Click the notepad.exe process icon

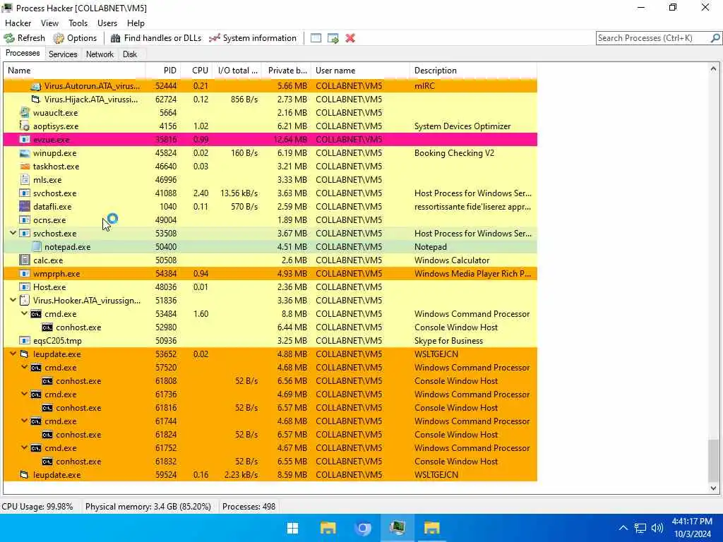coord(37,246)
